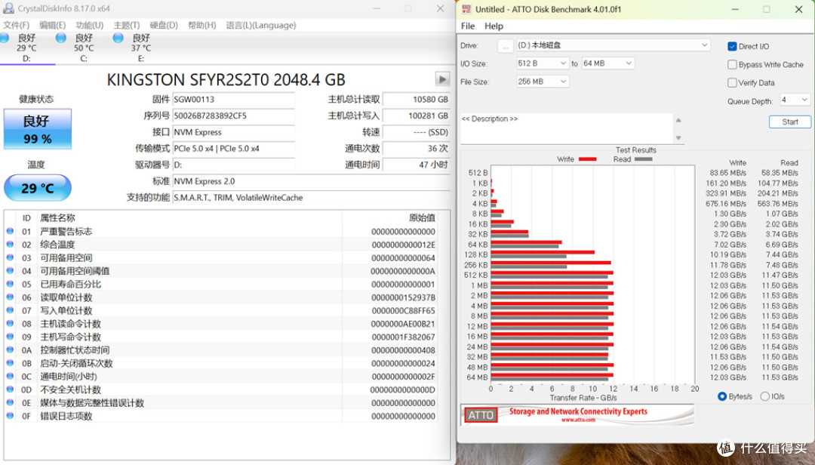This screenshot has width=815, height=465.
Task: Select the E: drive tab at 37 °C
Action: tap(140, 48)
